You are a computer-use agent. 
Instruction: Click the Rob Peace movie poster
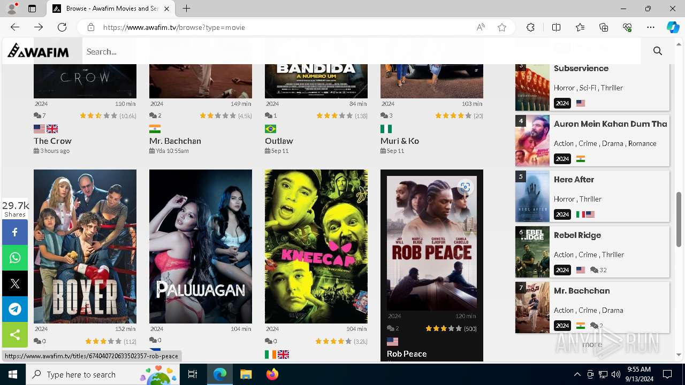pos(432,243)
